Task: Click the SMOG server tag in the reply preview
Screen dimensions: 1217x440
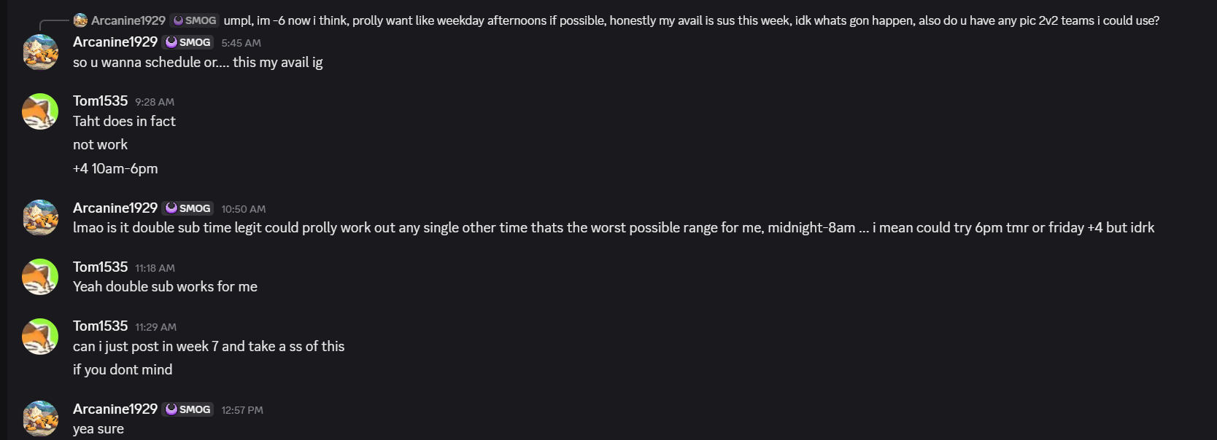Action: pyautogui.click(x=194, y=20)
